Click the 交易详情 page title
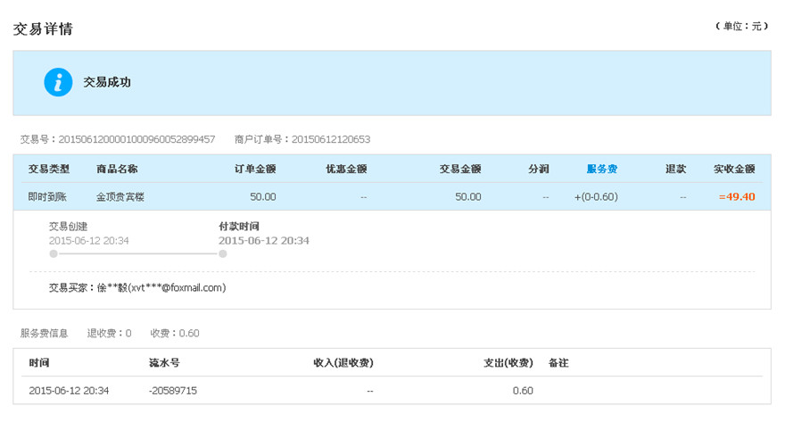Screen dimensions: 785x422 click(x=43, y=29)
